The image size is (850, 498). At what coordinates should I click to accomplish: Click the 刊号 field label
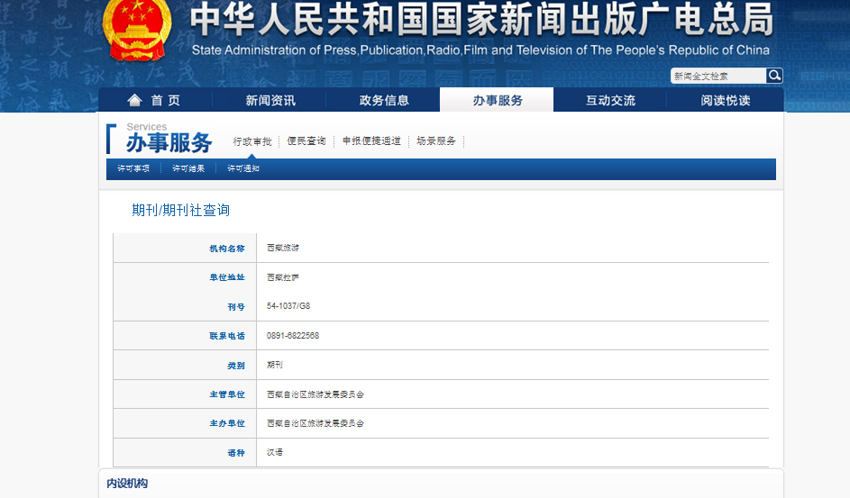pos(236,307)
